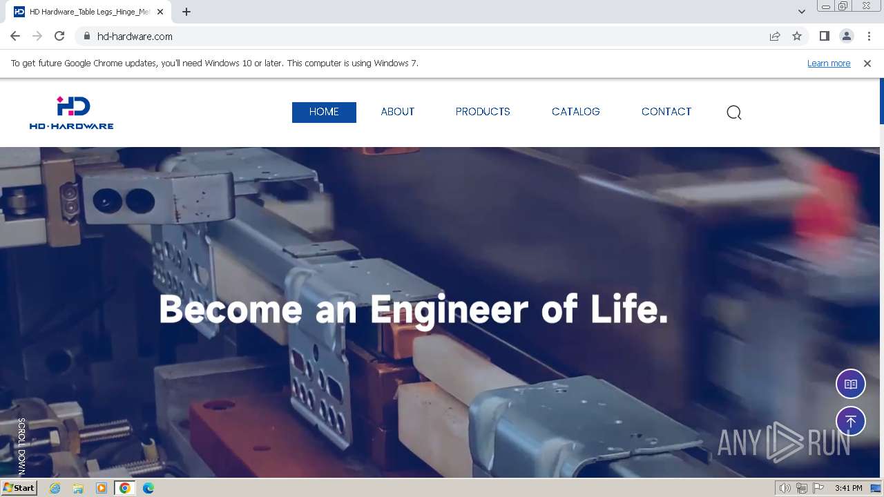
Task: Open Internet Explorer from the taskbar
Action: tap(55, 488)
